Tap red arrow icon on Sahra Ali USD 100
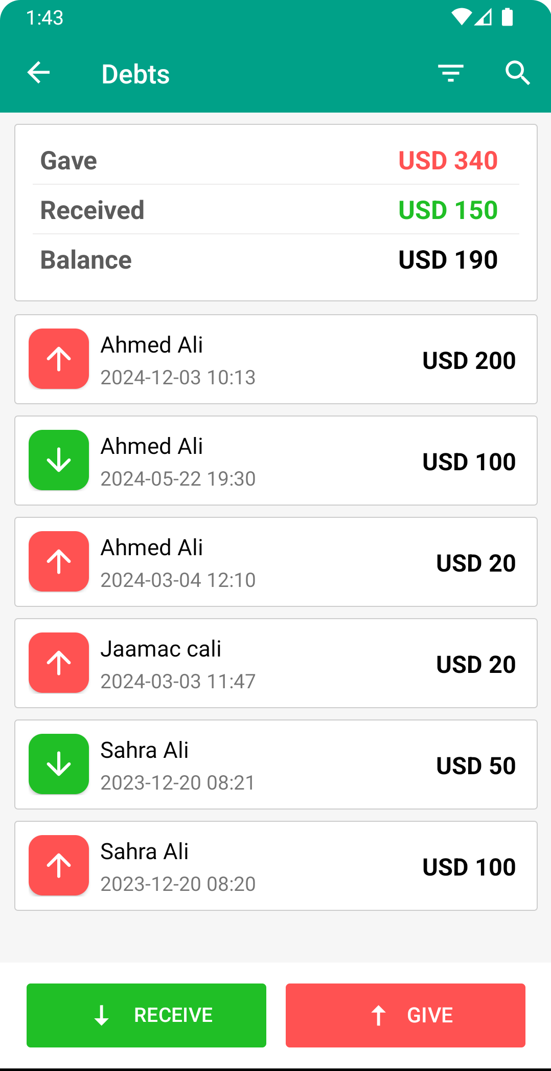The width and height of the screenshot is (551, 1071). point(59,865)
